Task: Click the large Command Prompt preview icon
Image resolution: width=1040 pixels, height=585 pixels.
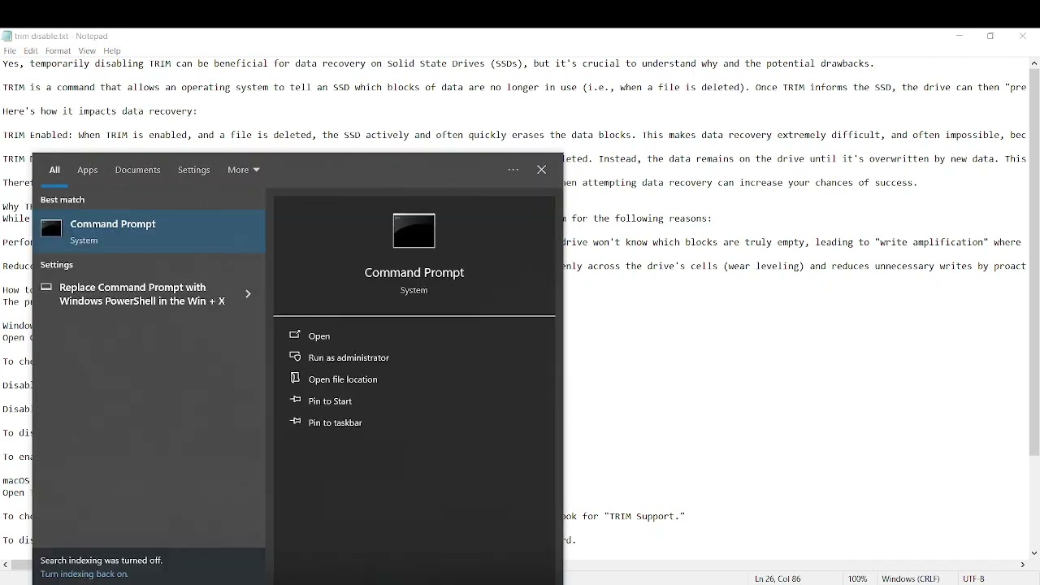Action: click(414, 231)
